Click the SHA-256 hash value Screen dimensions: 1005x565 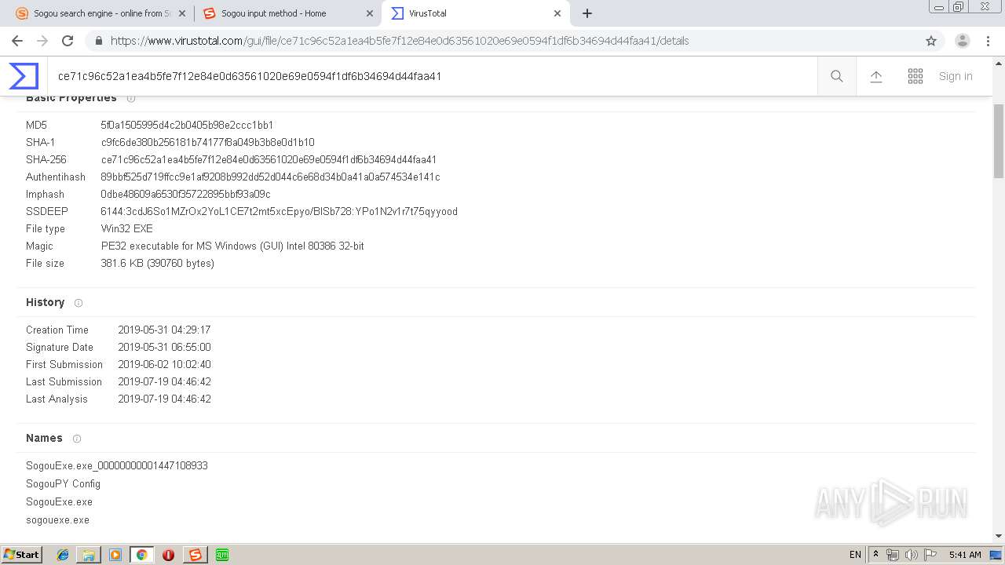[269, 160]
